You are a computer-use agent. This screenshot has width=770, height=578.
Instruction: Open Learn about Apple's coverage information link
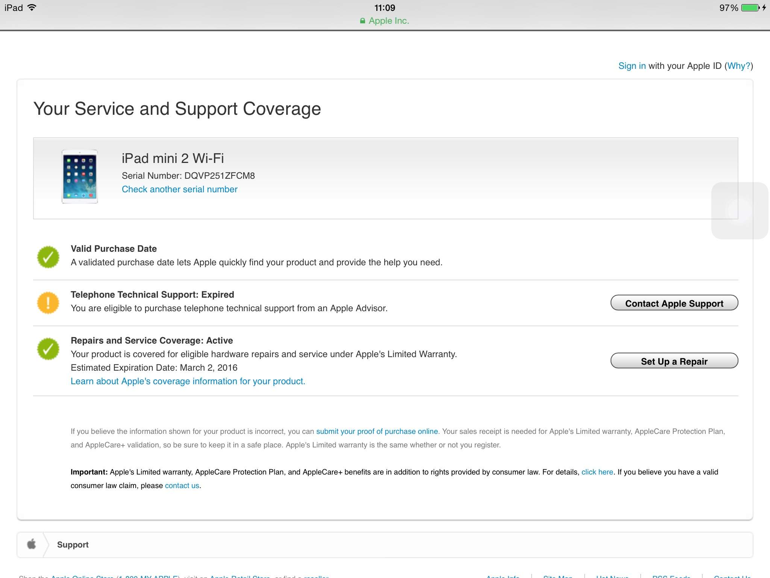pyautogui.click(x=188, y=381)
